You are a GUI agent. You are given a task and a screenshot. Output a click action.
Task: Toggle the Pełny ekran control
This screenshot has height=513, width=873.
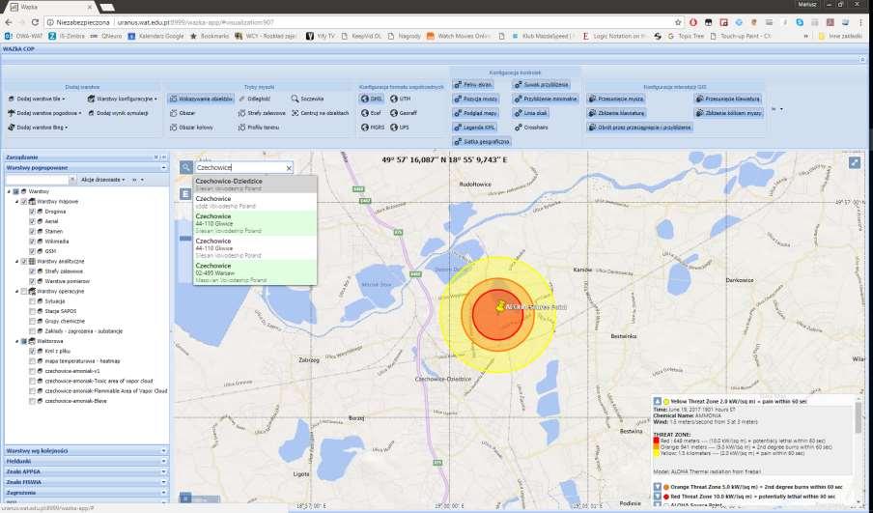[x=473, y=85]
